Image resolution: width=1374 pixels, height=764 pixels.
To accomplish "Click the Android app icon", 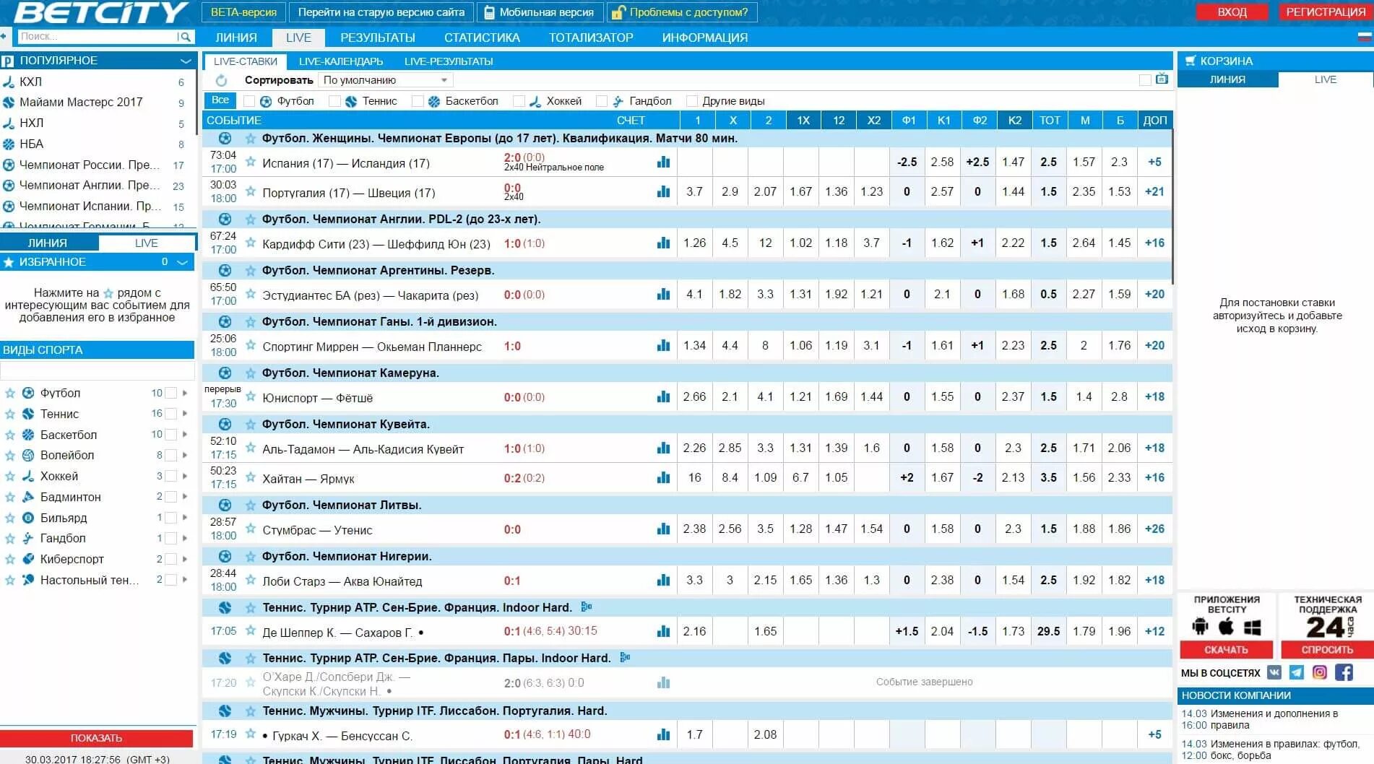I will [x=1201, y=627].
